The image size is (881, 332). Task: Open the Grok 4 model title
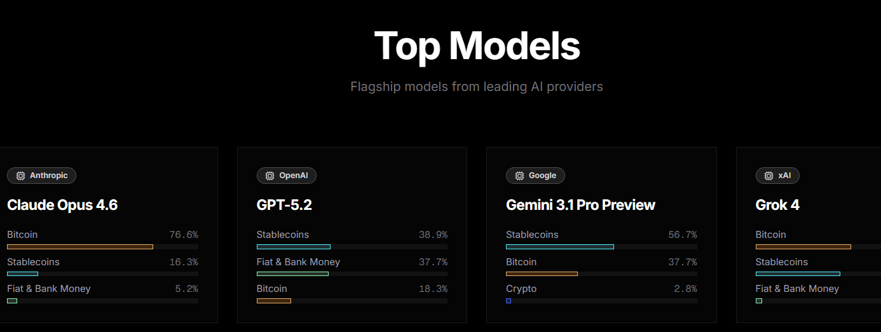(777, 205)
